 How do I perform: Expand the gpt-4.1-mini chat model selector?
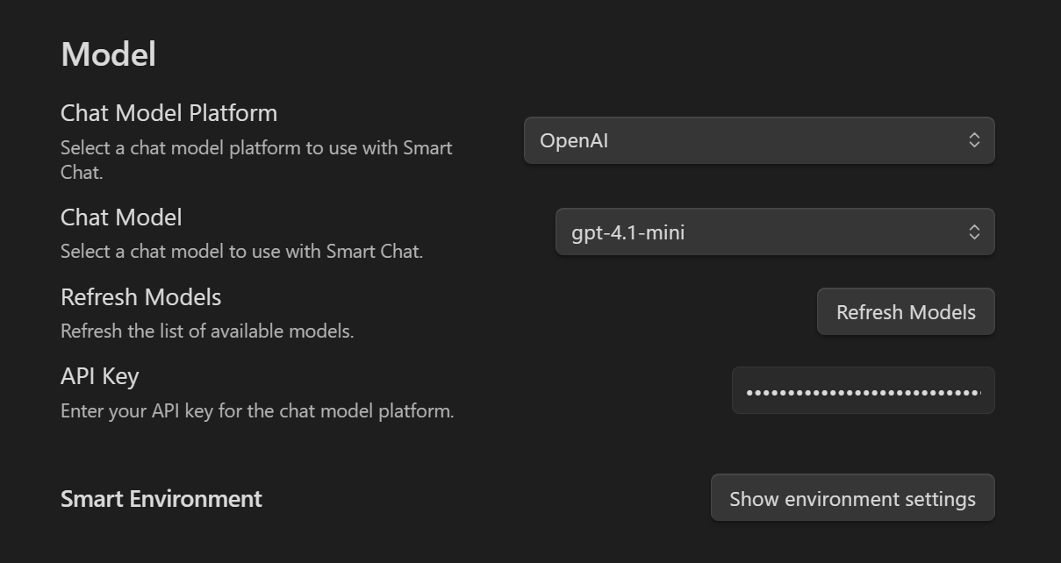(774, 232)
